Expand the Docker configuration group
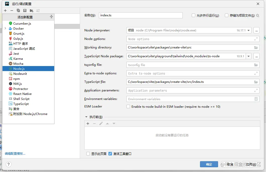This screenshot has height=172, width=266. pos(5,28)
